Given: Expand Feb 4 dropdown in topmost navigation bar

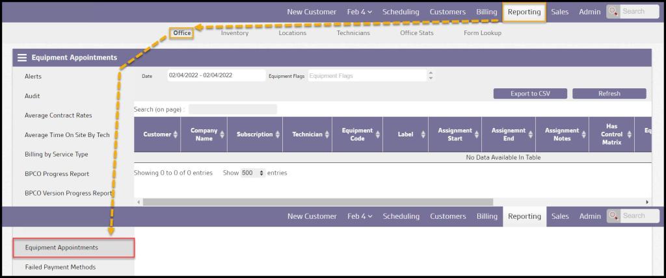Looking at the screenshot, I should pyautogui.click(x=359, y=12).
